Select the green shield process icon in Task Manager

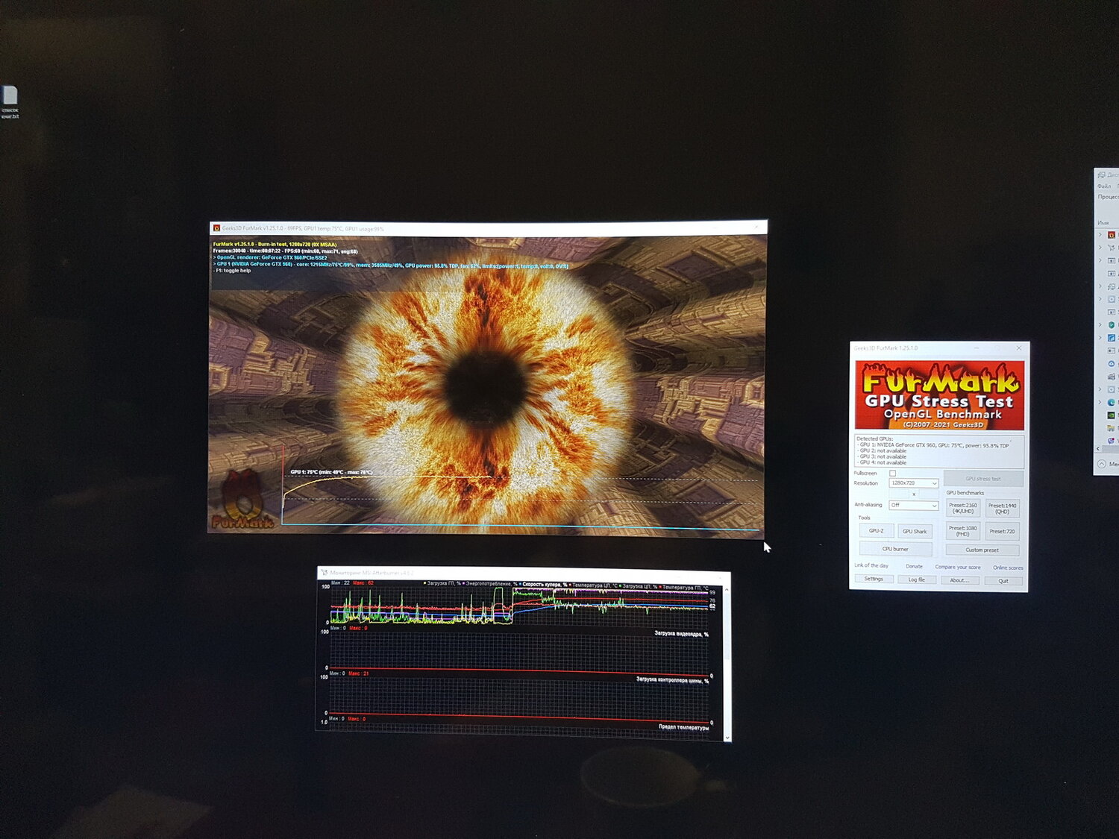pyautogui.click(x=1112, y=324)
